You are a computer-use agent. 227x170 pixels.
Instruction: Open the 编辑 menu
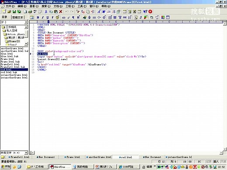pyautogui.click(x=22, y=6)
